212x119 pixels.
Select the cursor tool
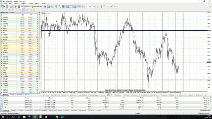[79, 7]
